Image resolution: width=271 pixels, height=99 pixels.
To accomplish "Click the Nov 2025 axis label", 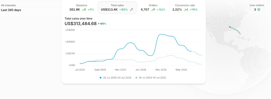I will coord(120,70).
